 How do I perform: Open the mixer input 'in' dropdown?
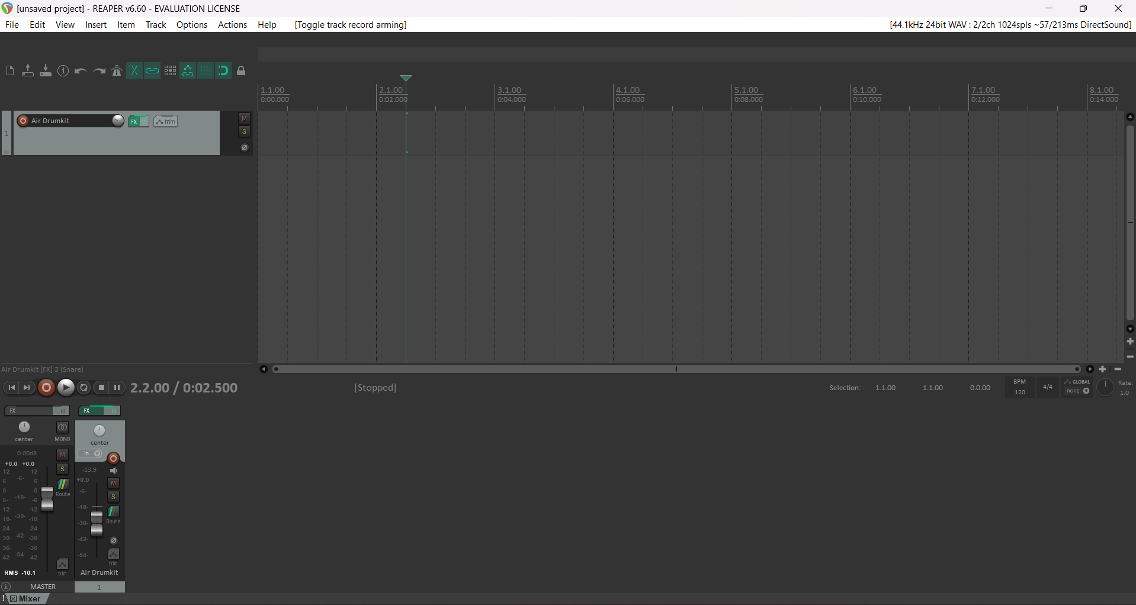pos(91,454)
